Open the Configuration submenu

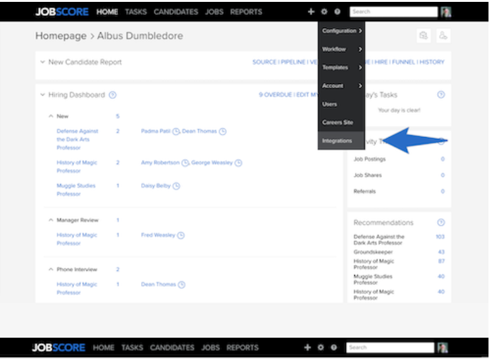point(341,31)
